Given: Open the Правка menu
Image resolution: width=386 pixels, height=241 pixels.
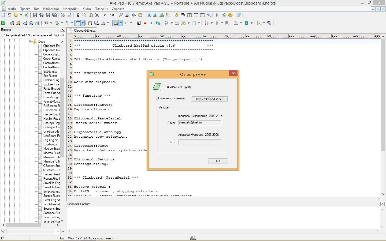Looking at the screenshot, I should pyautogui.click(x=25, y=9).
